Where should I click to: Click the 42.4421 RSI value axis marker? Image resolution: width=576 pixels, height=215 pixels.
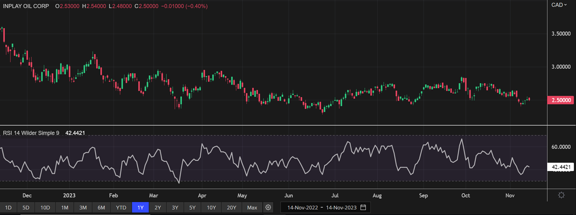click(x=561, y=167)
